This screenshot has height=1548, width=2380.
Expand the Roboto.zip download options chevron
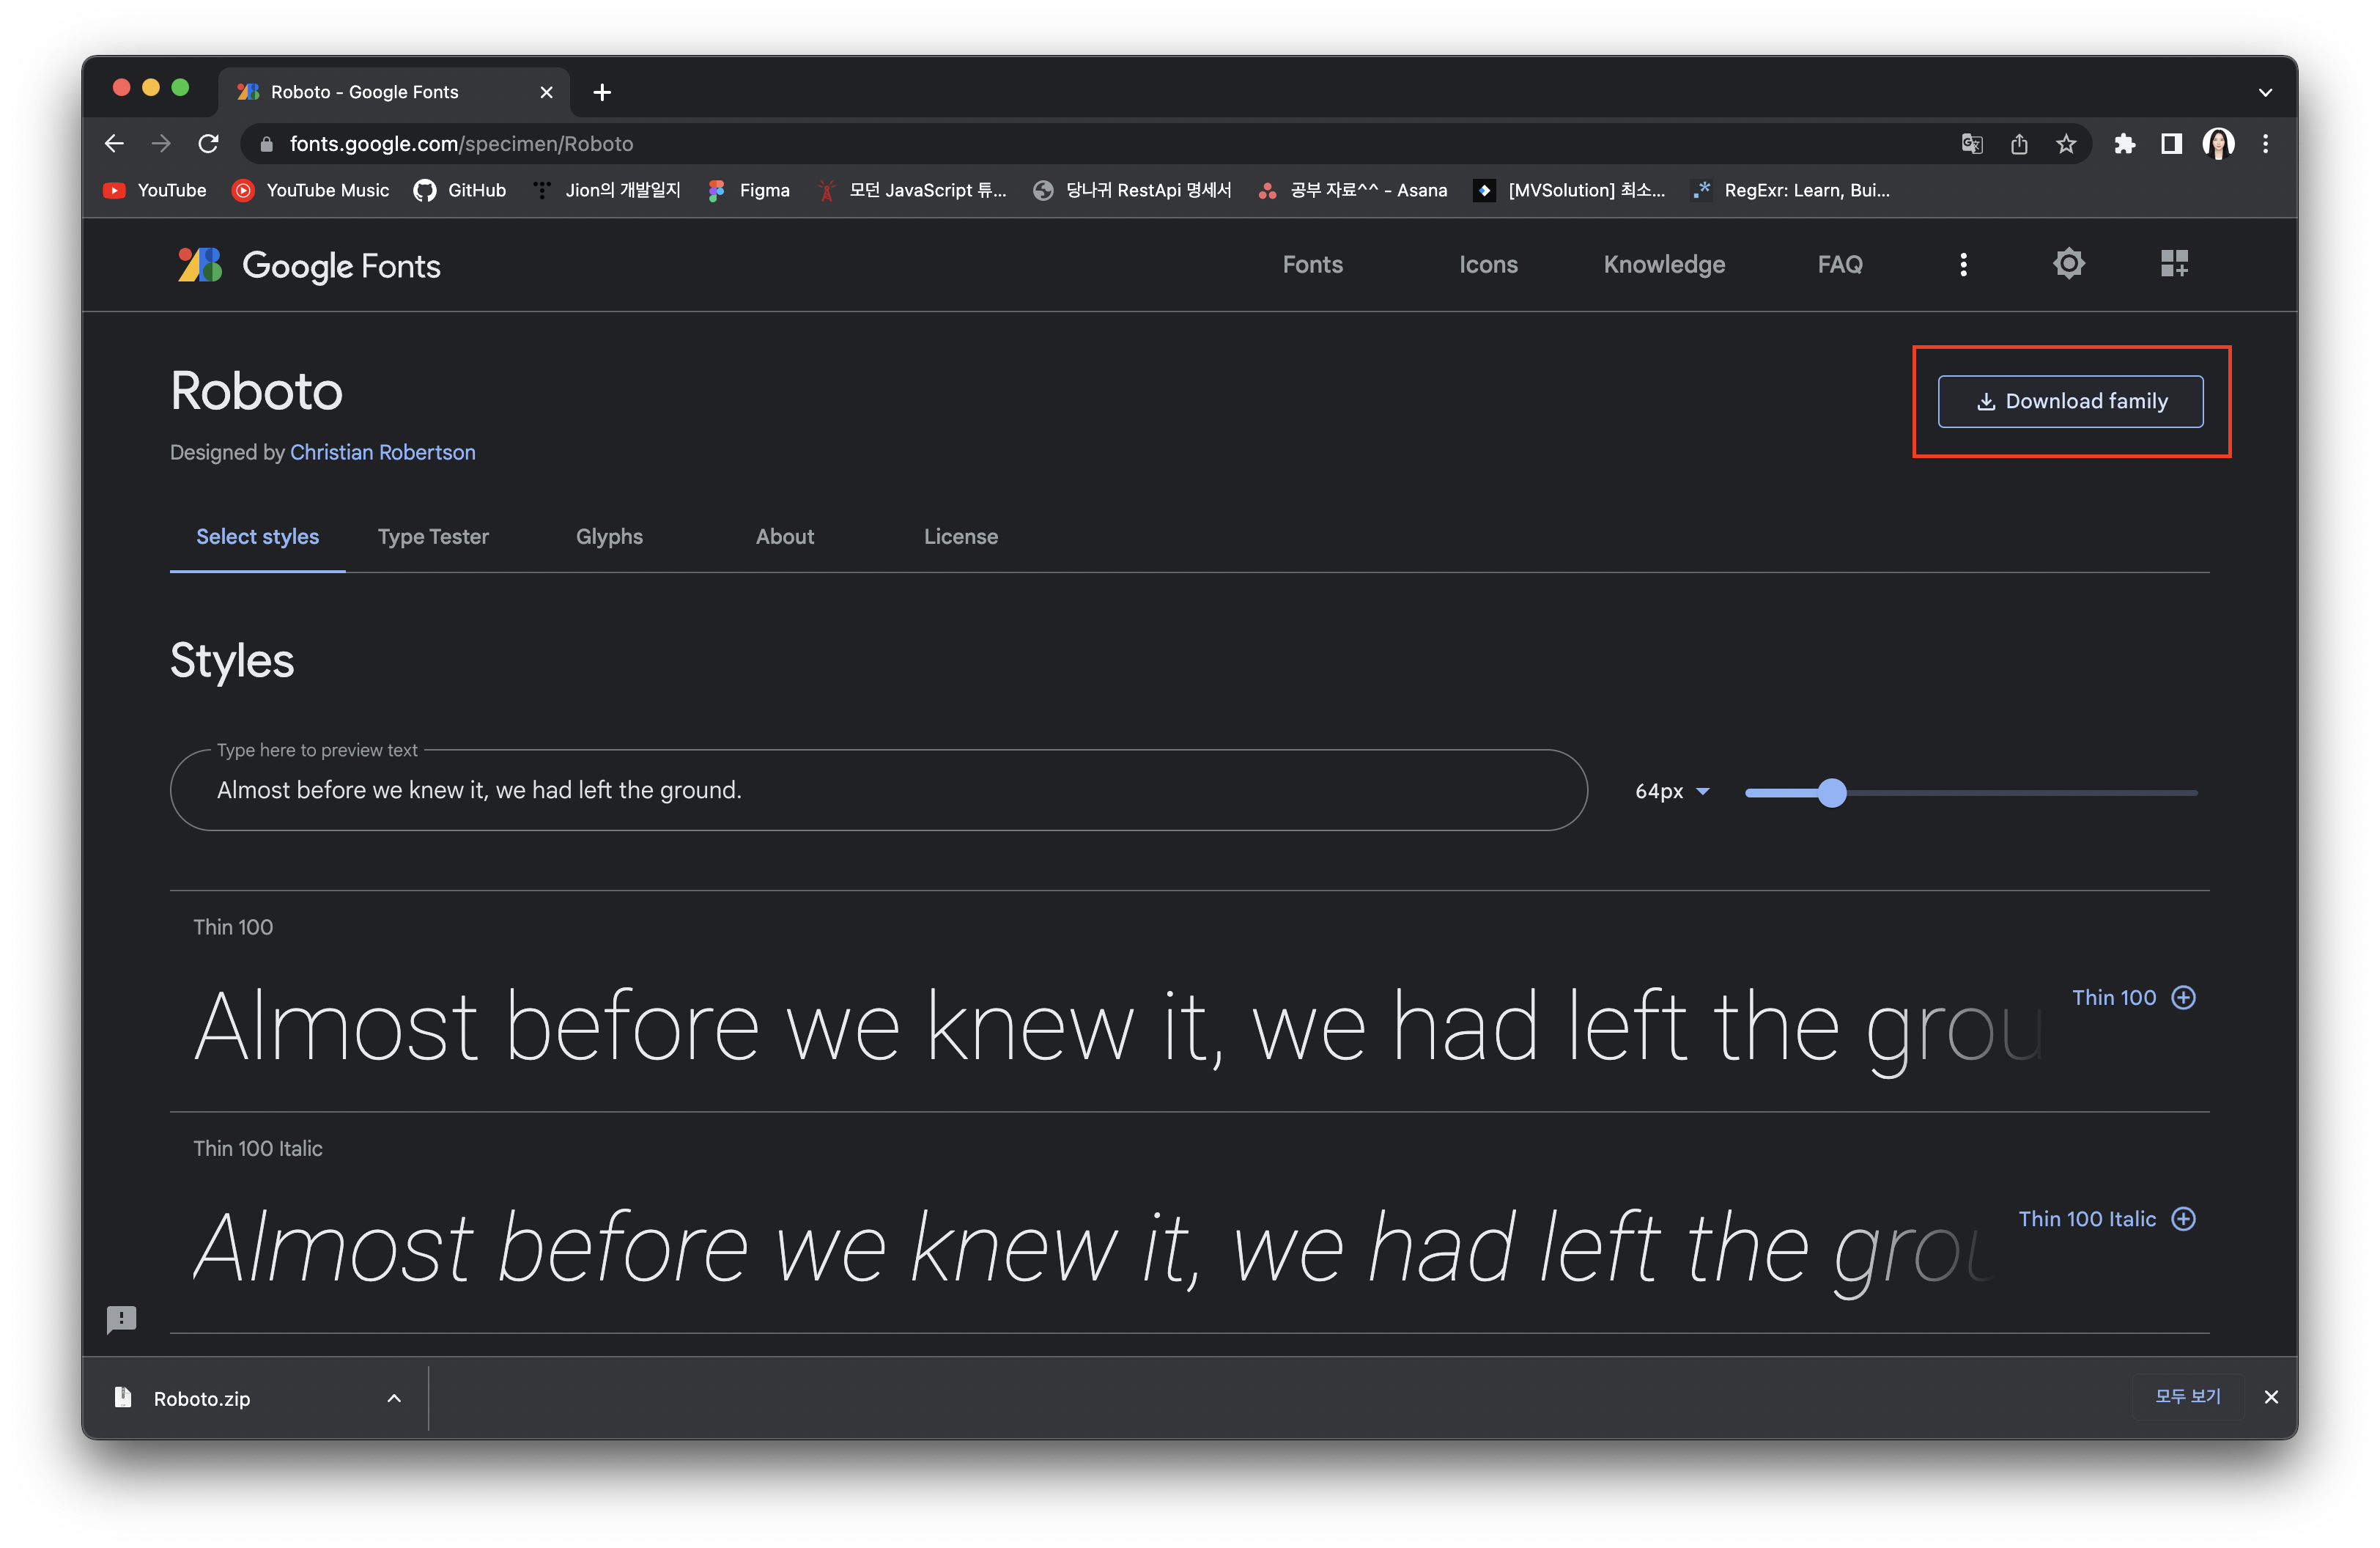coord(394,1398)
